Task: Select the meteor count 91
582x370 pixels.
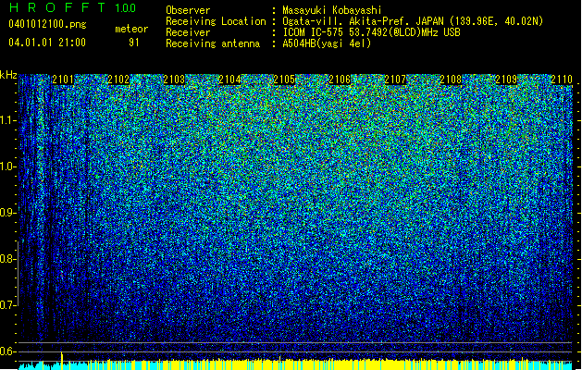Action: (x=133, y=43)
